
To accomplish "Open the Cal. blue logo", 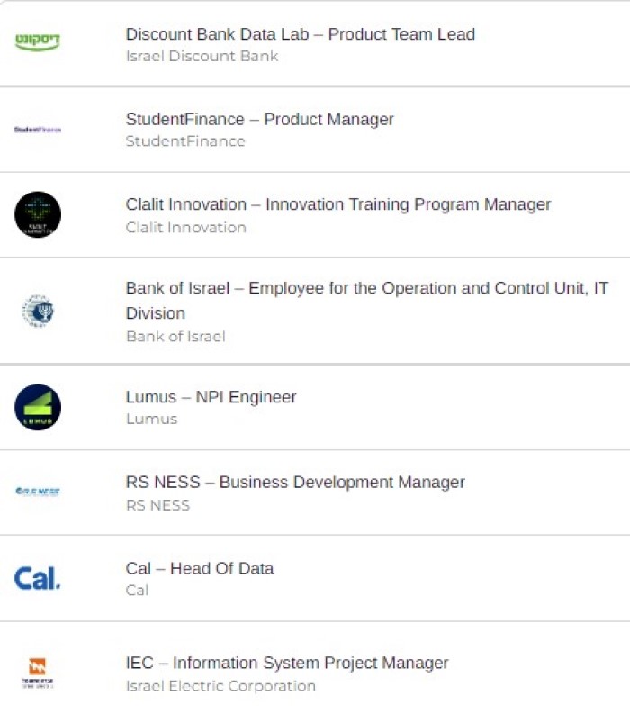I will (38, 578).
